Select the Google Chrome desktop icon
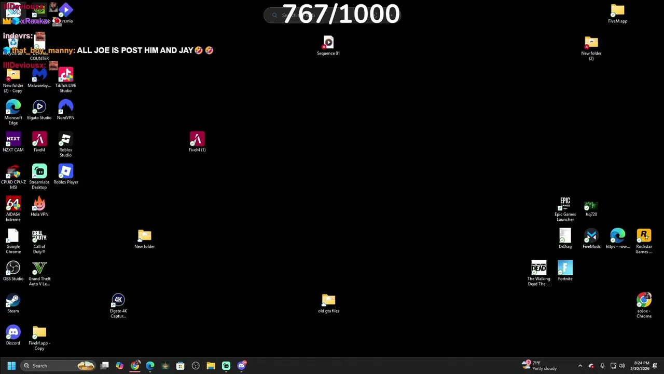Screen dimensions: 664x374 click(13, 241)
